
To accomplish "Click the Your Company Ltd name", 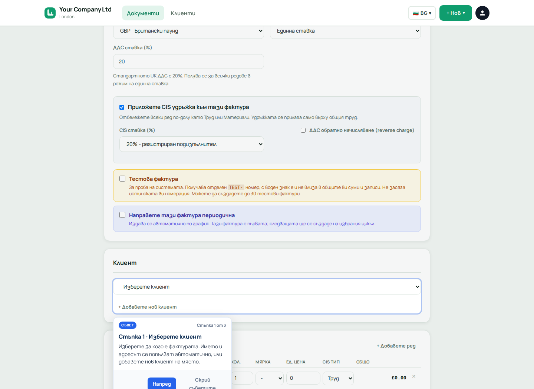I will pos(85,10).
